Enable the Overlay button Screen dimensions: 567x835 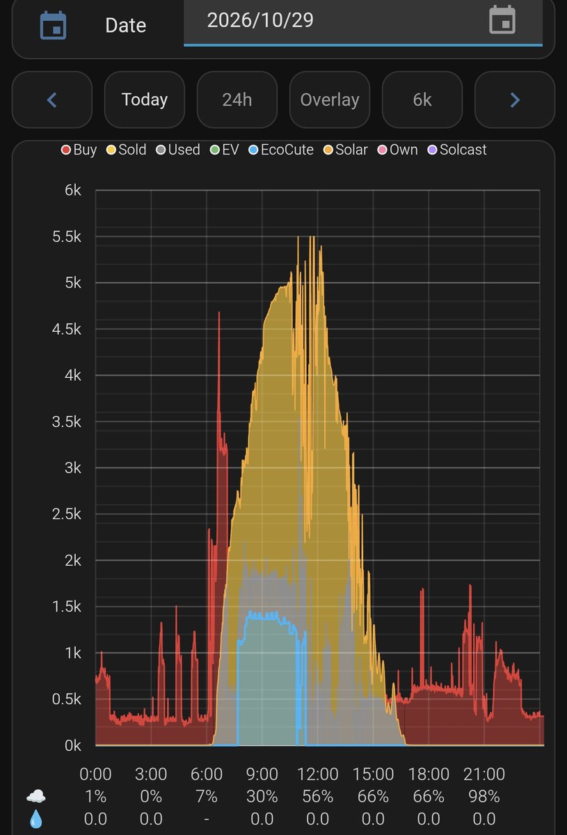(330, 100)
